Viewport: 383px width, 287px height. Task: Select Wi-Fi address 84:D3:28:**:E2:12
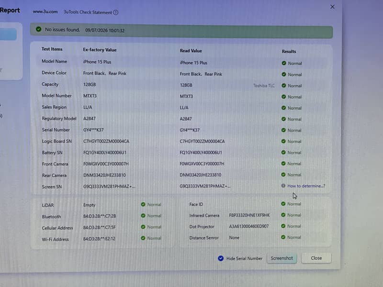point(99,239)
